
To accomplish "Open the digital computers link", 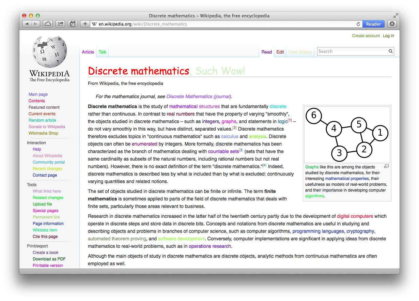I will click(x=355, y=216).
